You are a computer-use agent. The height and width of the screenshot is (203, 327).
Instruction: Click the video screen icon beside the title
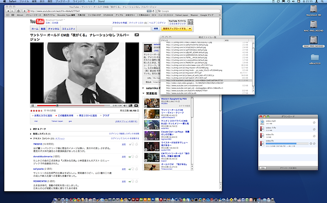(137, 35)
